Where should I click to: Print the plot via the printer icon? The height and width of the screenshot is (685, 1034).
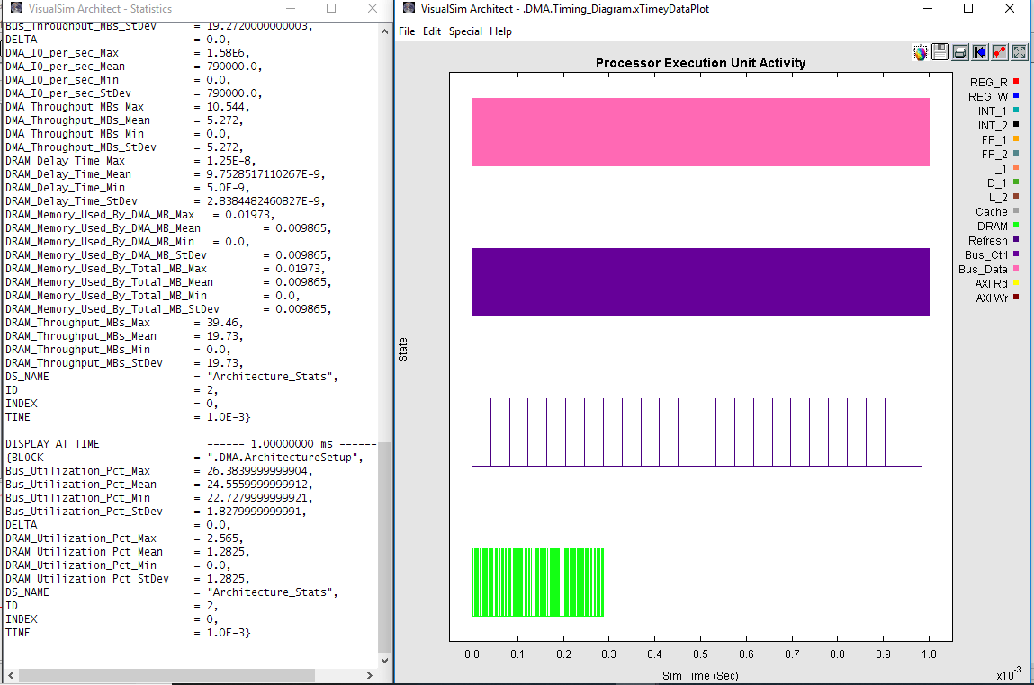click(959, 52)
